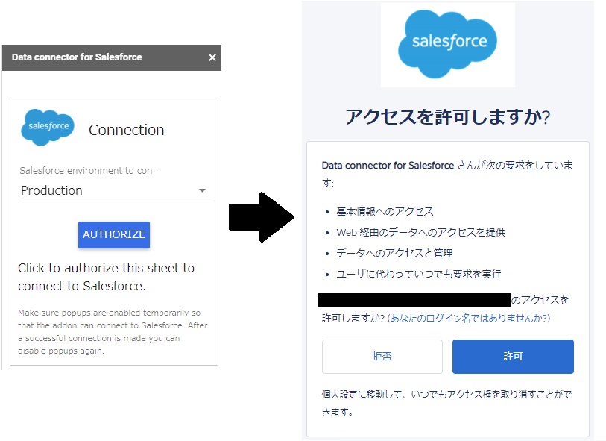Select the 基本情報へのアクセス permission item
This screenshot has width=606, height=441.
click(385, 212)
